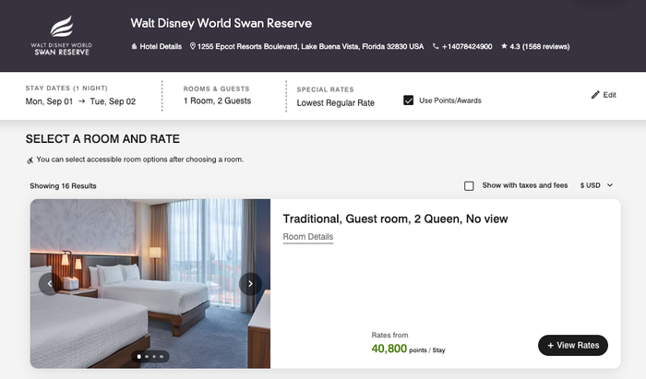The height and width of the screenshot is (379, 646).
Task: Open Hotel Details link
Action: pyautogui.click(x=161, y=46)
